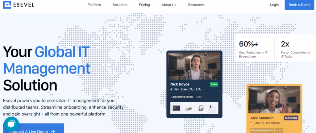Open the About Us menu
This screenshot has height=133, width=316.
pyautogui.click(x=169, y=5)
